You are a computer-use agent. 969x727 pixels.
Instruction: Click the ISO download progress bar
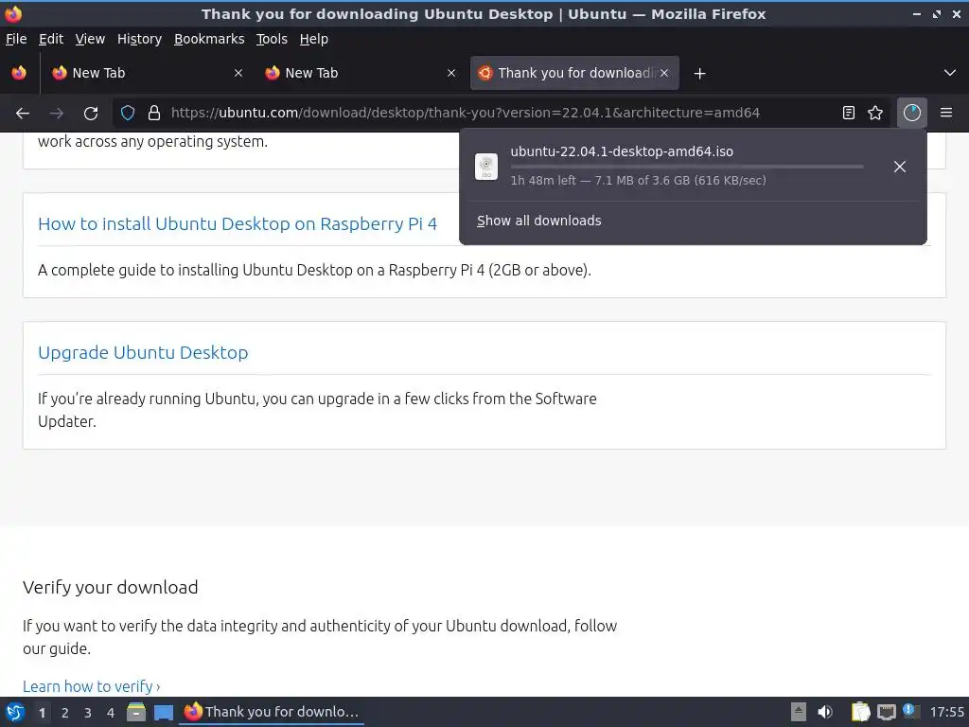(687, 167)
